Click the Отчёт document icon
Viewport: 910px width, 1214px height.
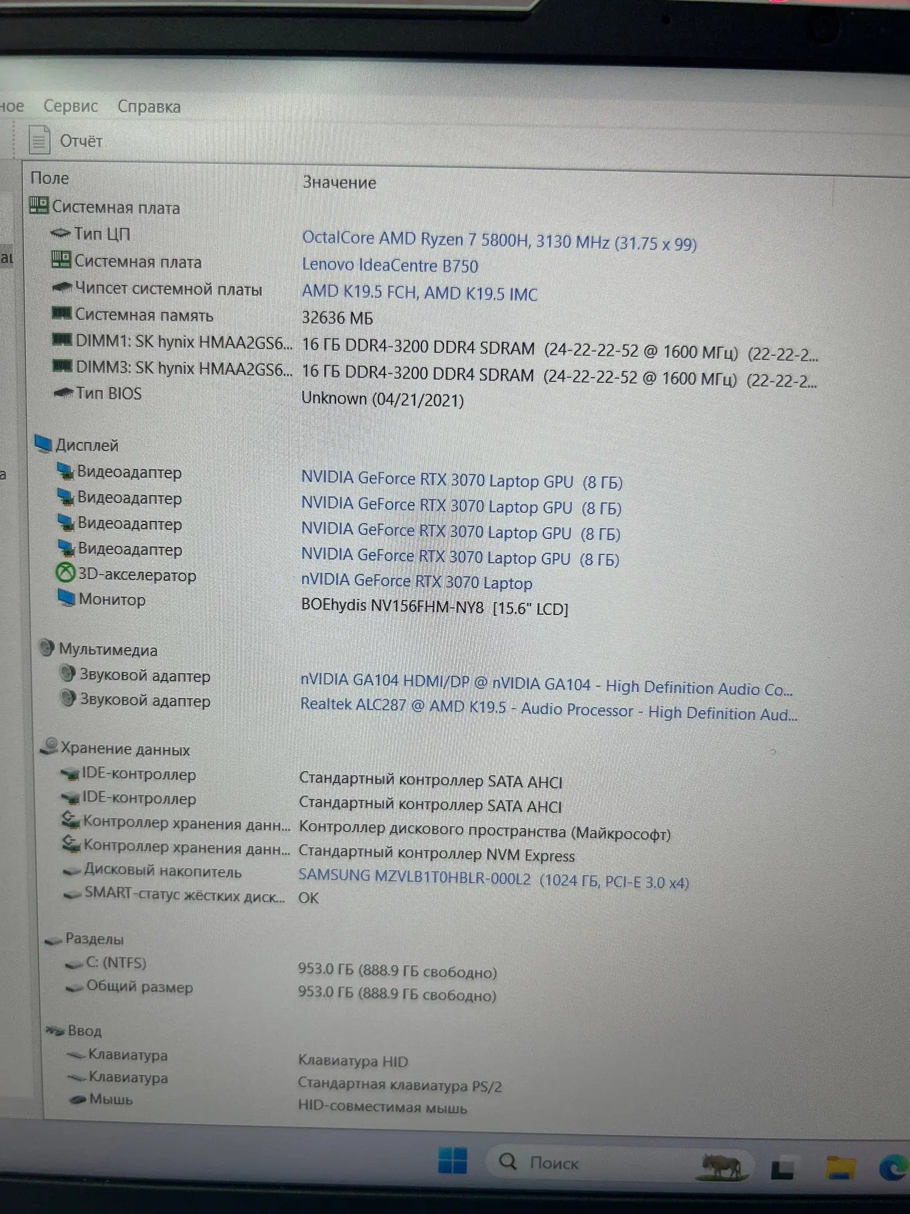[x=39, y=140]
